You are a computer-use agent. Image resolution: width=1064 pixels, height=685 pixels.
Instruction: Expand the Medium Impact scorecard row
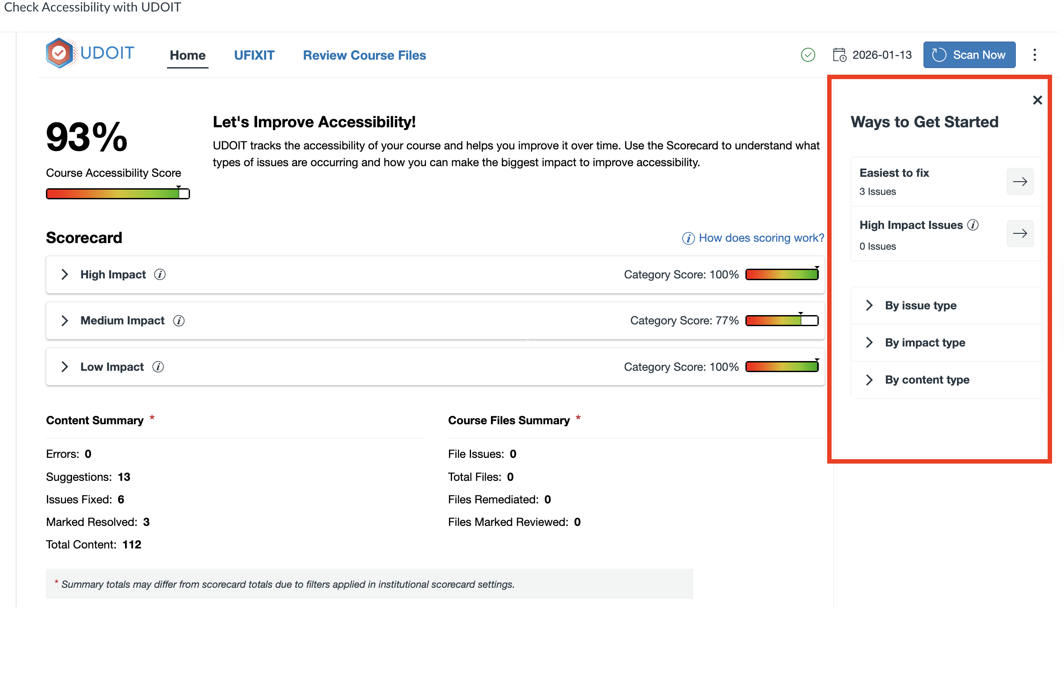(x=65, y=321)
